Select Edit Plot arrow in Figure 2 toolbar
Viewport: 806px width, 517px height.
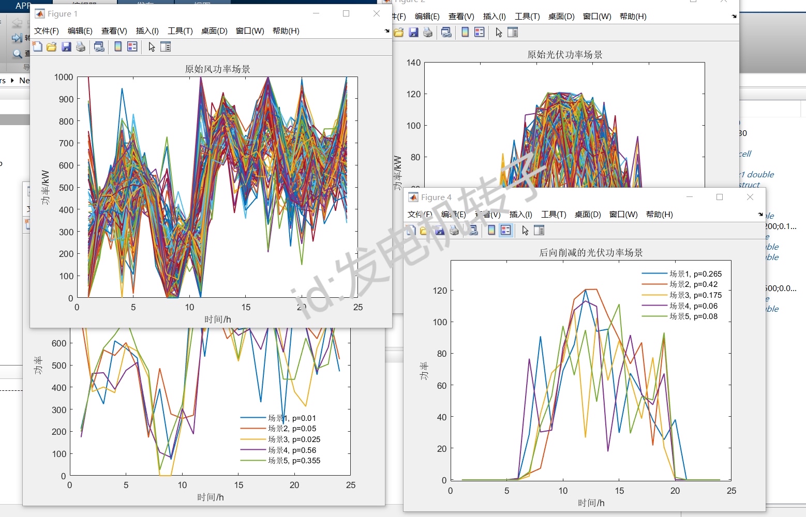[499, 33]
